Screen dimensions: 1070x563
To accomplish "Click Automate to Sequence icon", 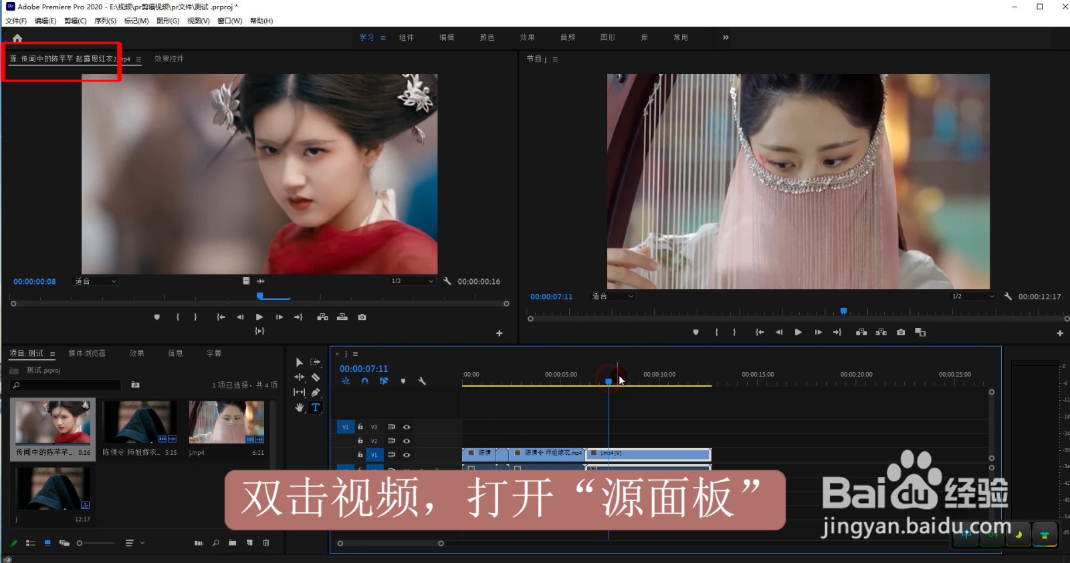I will coord(199,543).
